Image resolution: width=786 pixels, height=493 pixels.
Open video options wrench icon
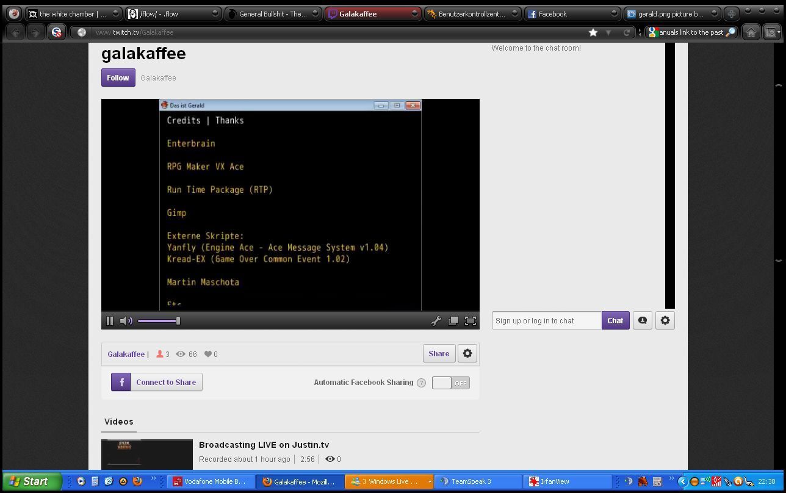436,321
